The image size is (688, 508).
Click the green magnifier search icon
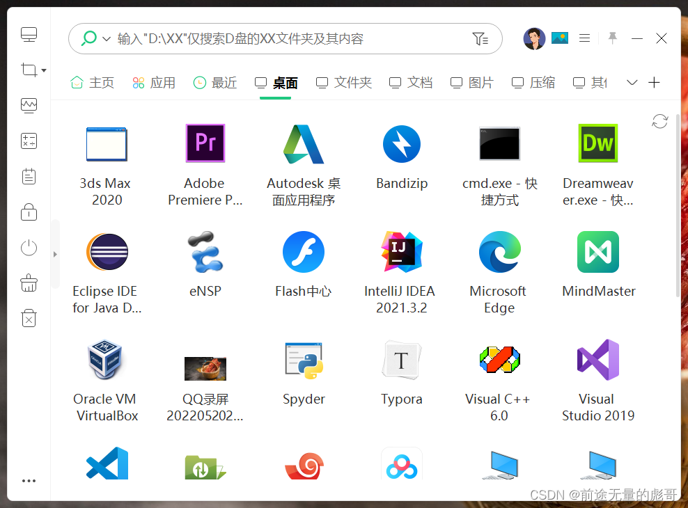89,38
